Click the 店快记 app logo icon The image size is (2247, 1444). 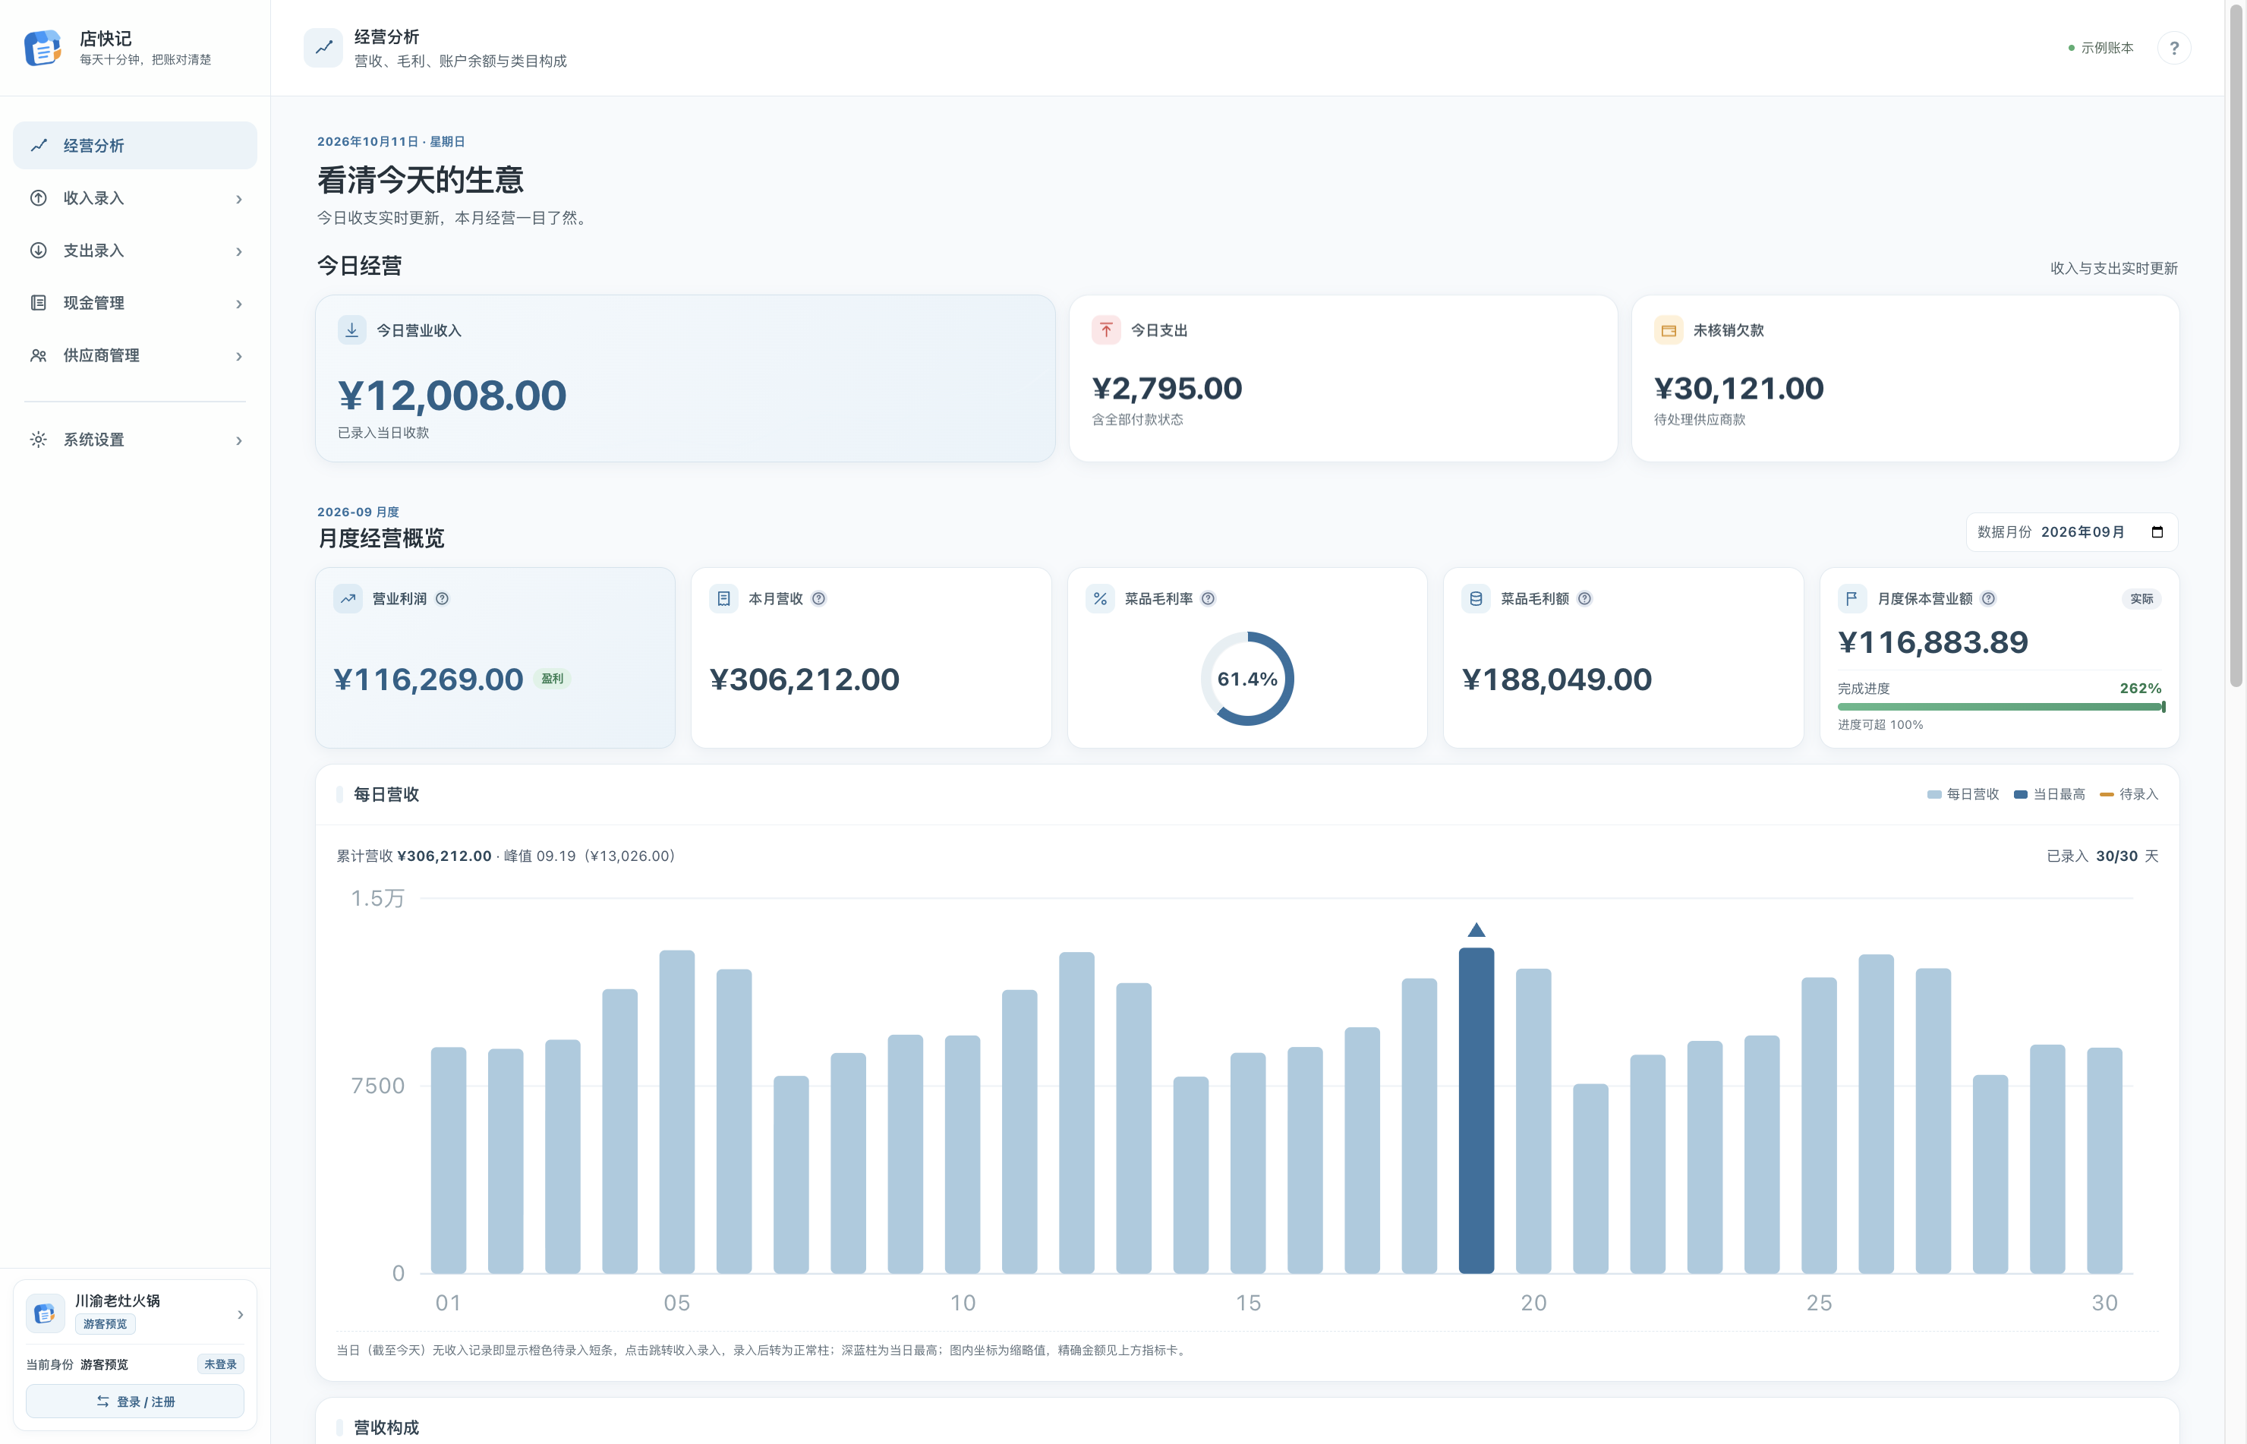point(43,48)
